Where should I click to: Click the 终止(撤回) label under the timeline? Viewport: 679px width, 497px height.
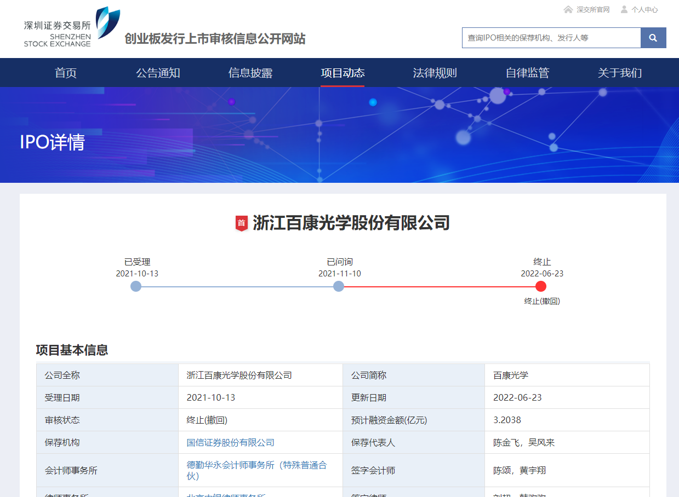pos(542,301)
